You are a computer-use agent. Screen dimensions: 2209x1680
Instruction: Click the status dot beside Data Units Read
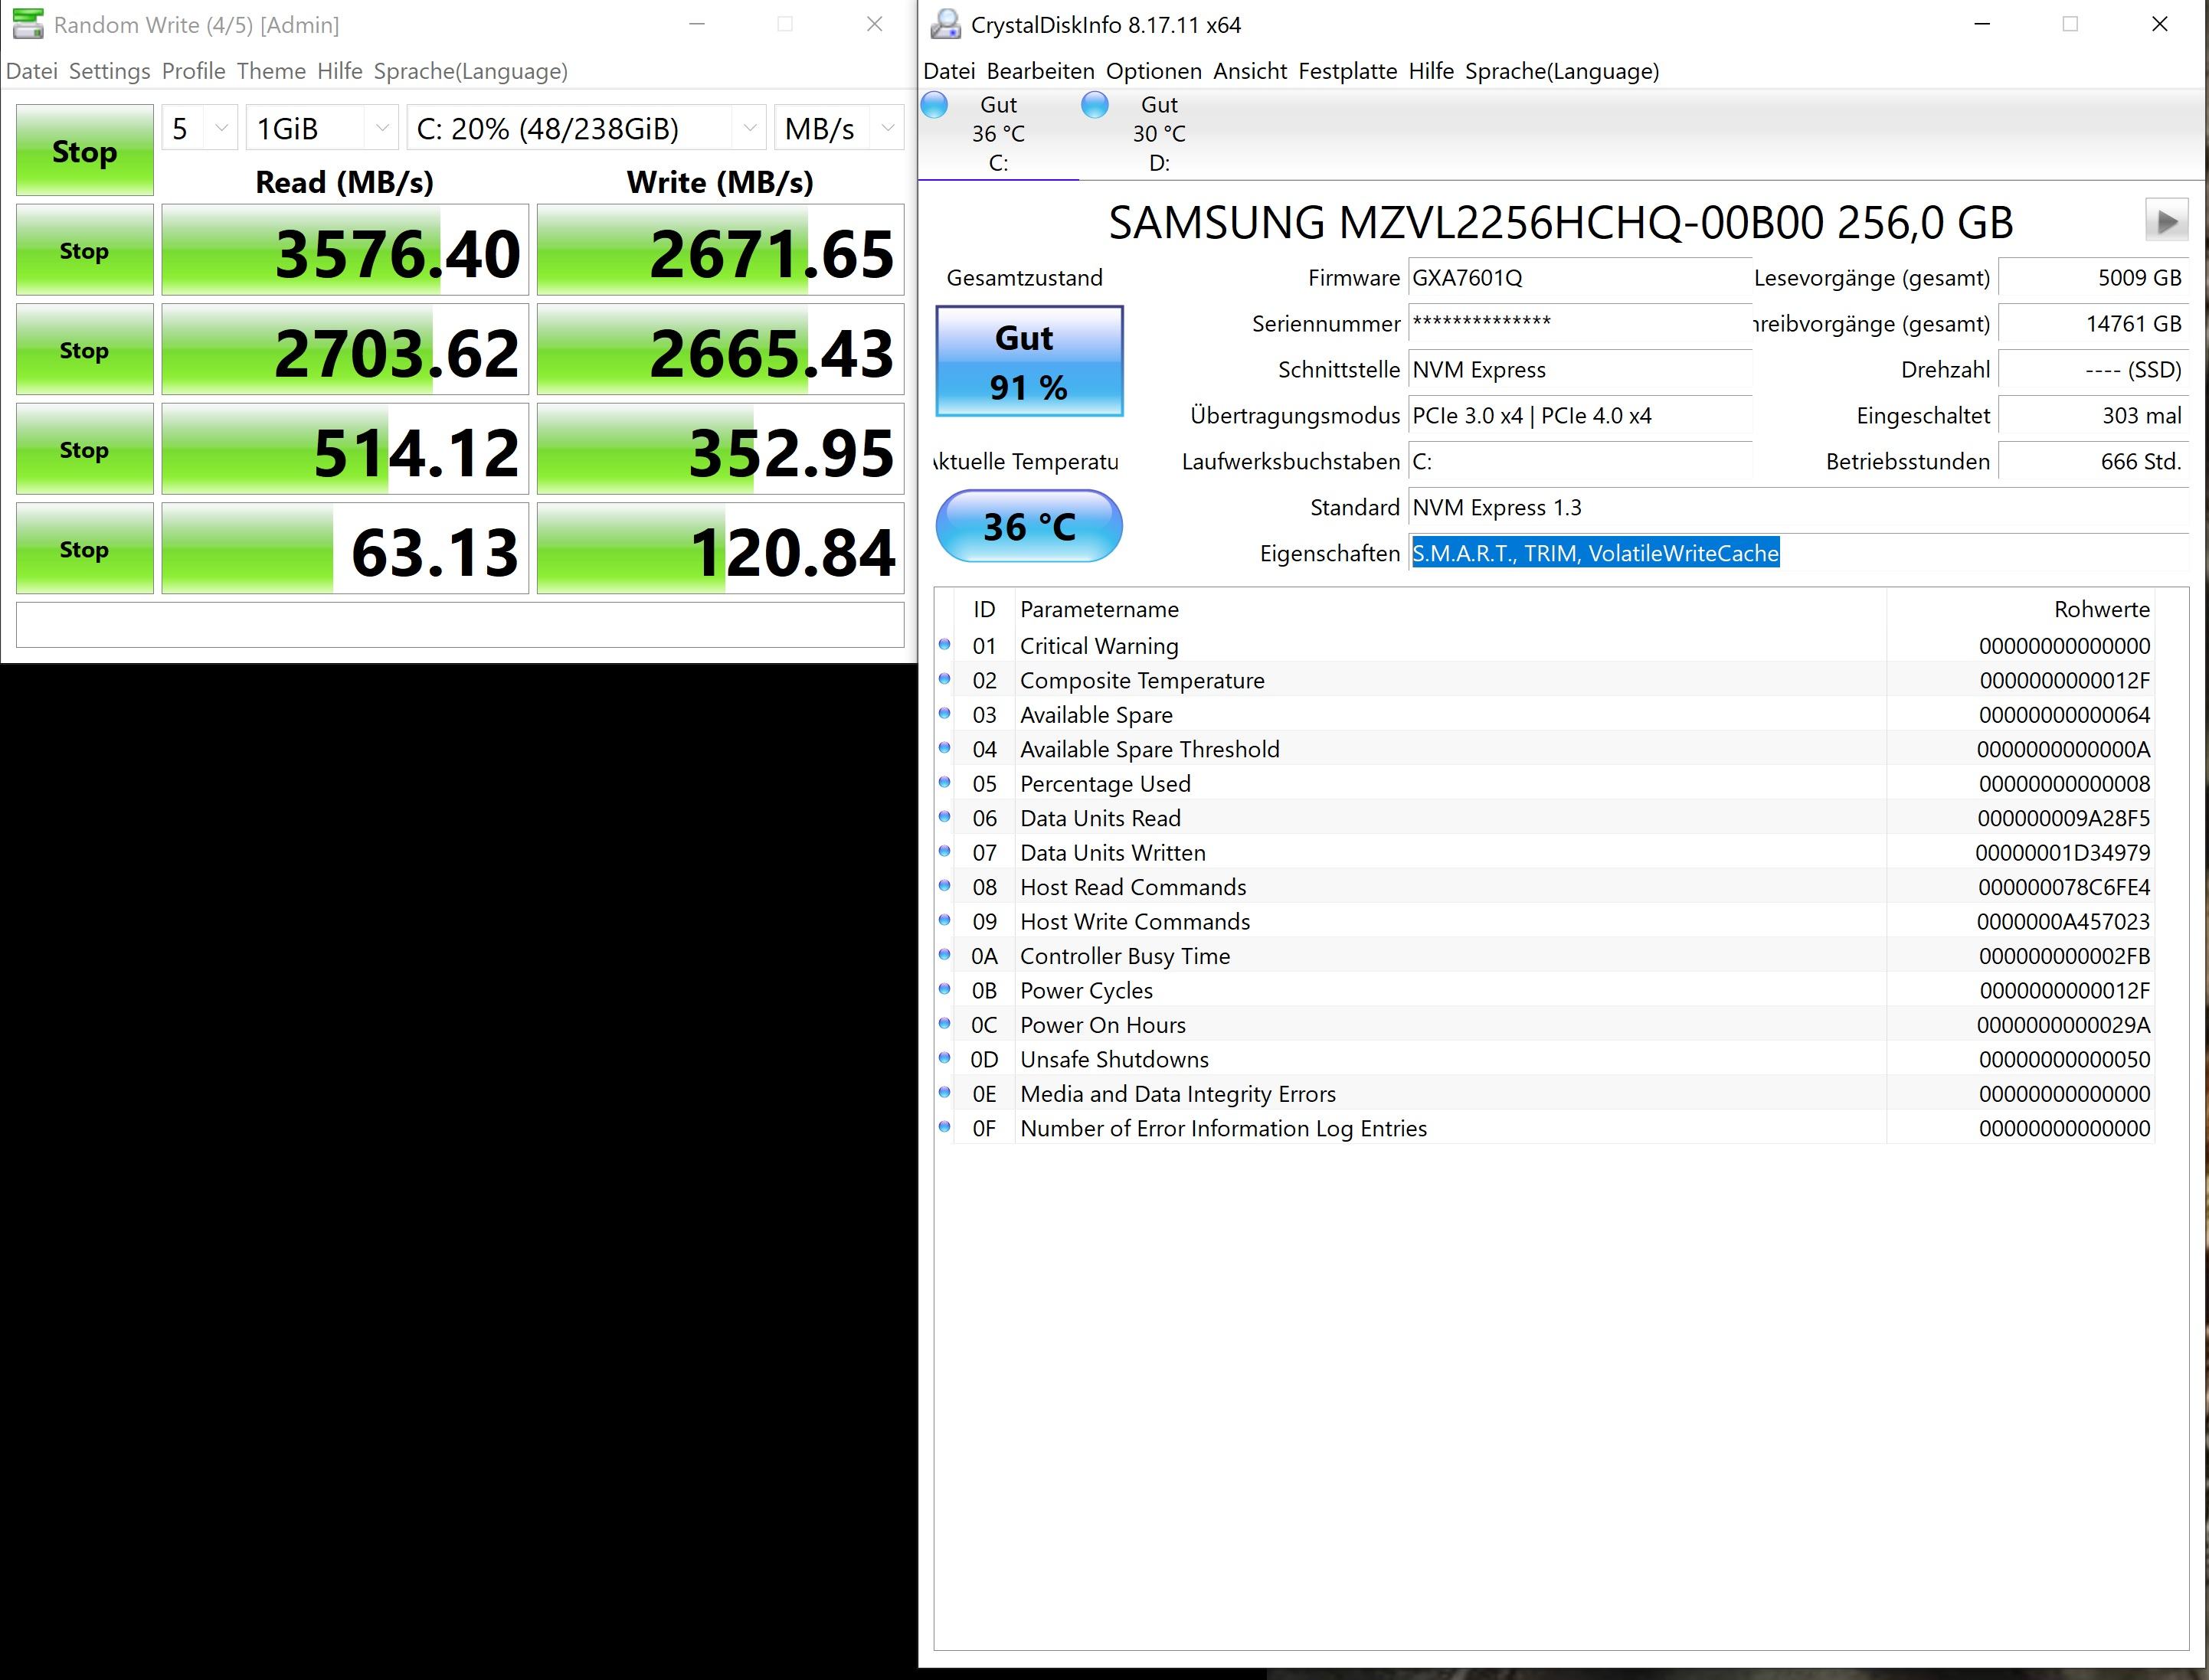pos(945,817)
